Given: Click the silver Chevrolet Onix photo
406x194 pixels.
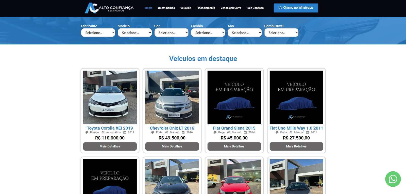Looking at the screenshot, I should (x=172, y=97).
